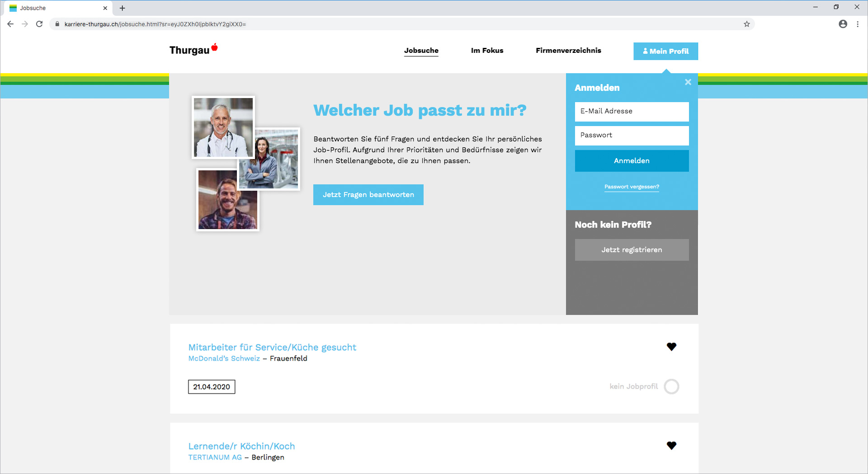Click Jetzt registrieren button
Viewport: 868px width, 474px height.
[632, 250]
